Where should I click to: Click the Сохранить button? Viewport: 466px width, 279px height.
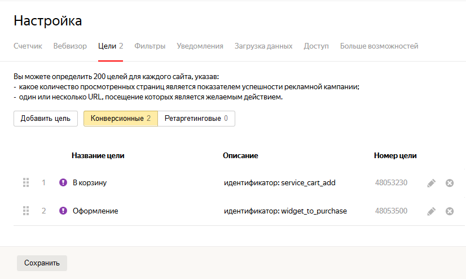[42, 263]
